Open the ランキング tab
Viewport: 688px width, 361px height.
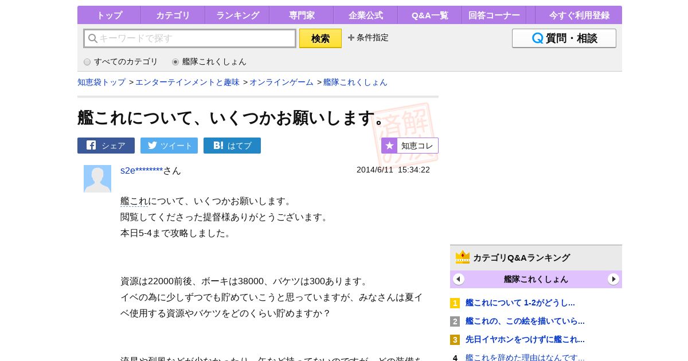[237, 15]
